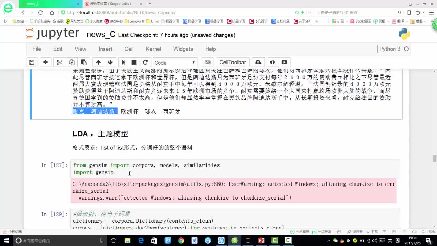This screenshot has width=437, height=246.
Task: Open the File menu
Action: [x=37, y=49]
